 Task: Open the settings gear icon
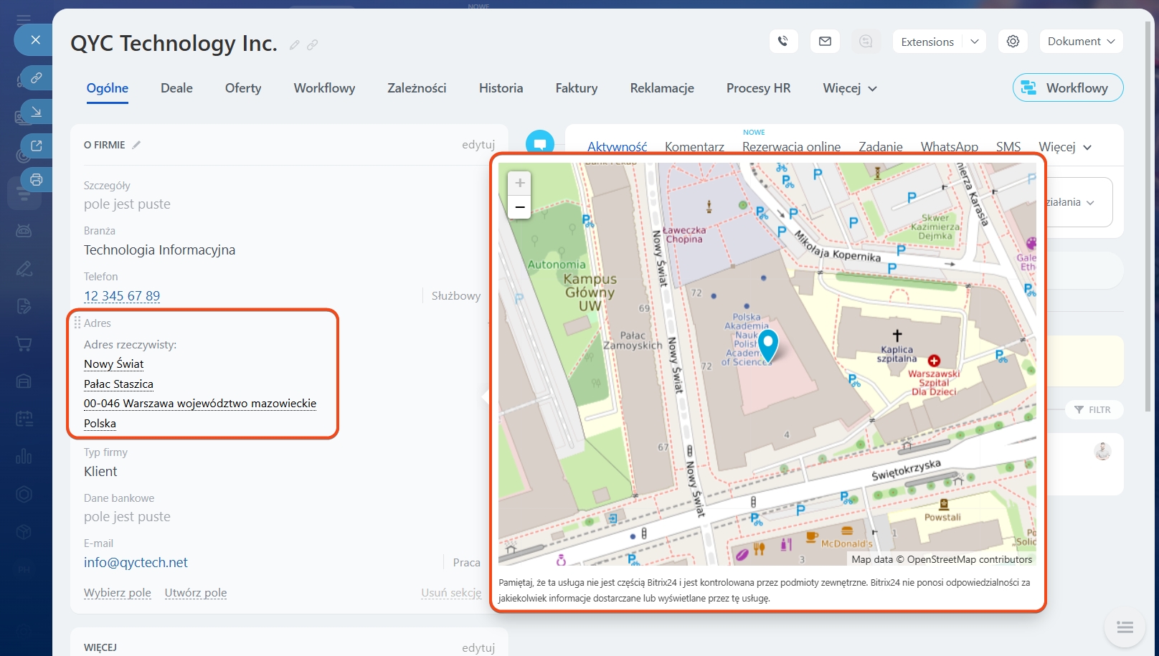tap(1013, 42)
